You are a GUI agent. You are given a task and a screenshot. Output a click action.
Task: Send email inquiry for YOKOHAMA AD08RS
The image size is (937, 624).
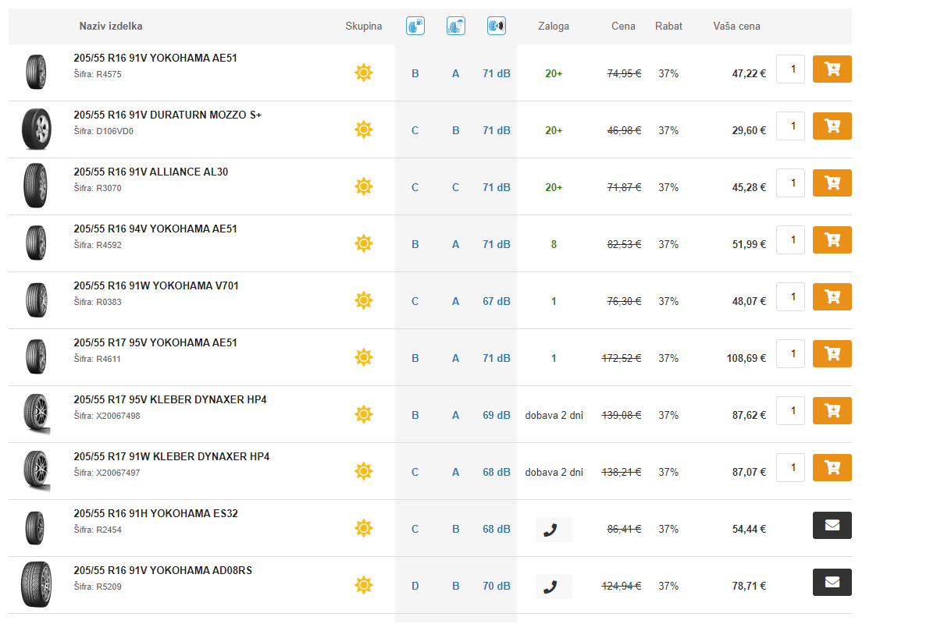click(x=832, y=582)
